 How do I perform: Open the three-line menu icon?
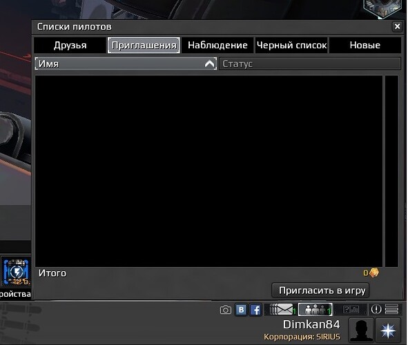[391, 309]
